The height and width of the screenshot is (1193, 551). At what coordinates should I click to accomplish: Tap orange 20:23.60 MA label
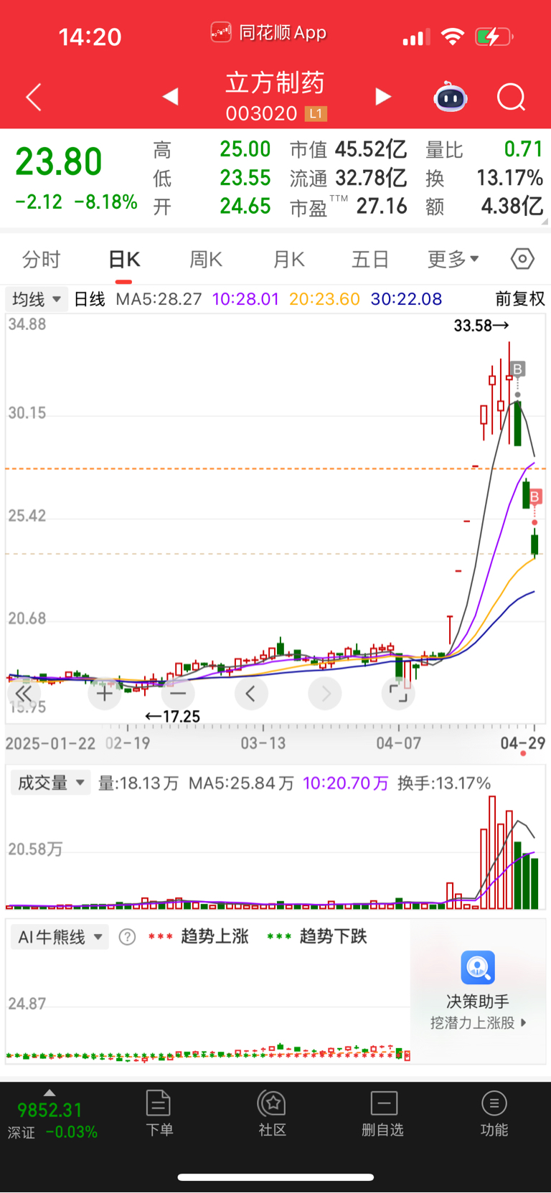324,299
